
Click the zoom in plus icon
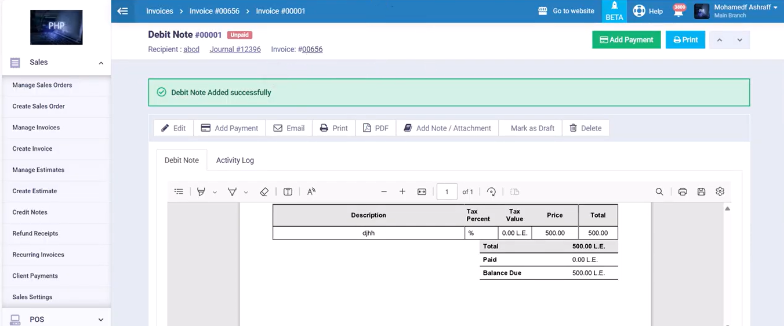coord(402,192)
